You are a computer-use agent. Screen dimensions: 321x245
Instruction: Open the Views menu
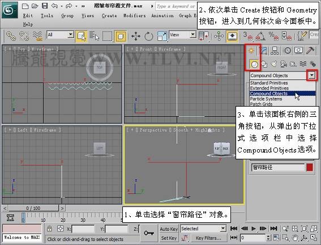(88, 15)
